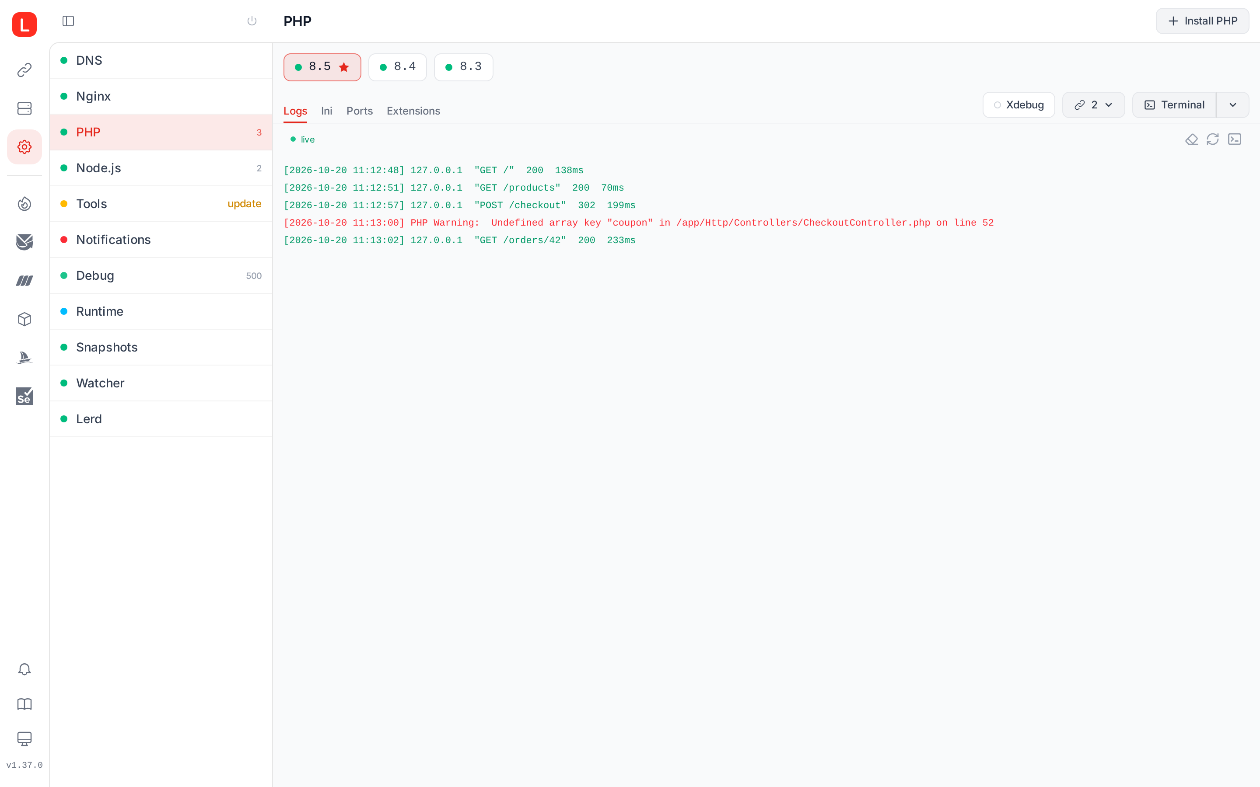Select Watcher in the services list
This screenshot has height=787, width=1260.
[161, 383]
